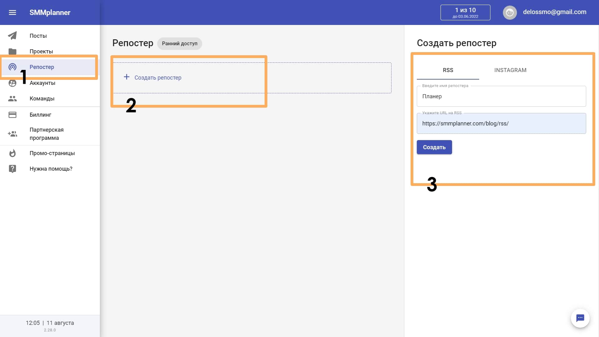Screen dimensions: 599x337
Task: Click the 12:05 11 августа time text
Action: tap(50, 323)
